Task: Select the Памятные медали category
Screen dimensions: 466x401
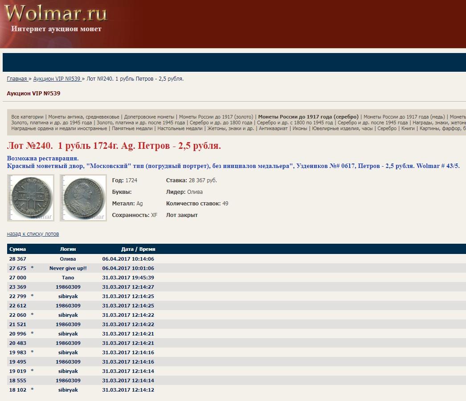Action: click(132, 128)
